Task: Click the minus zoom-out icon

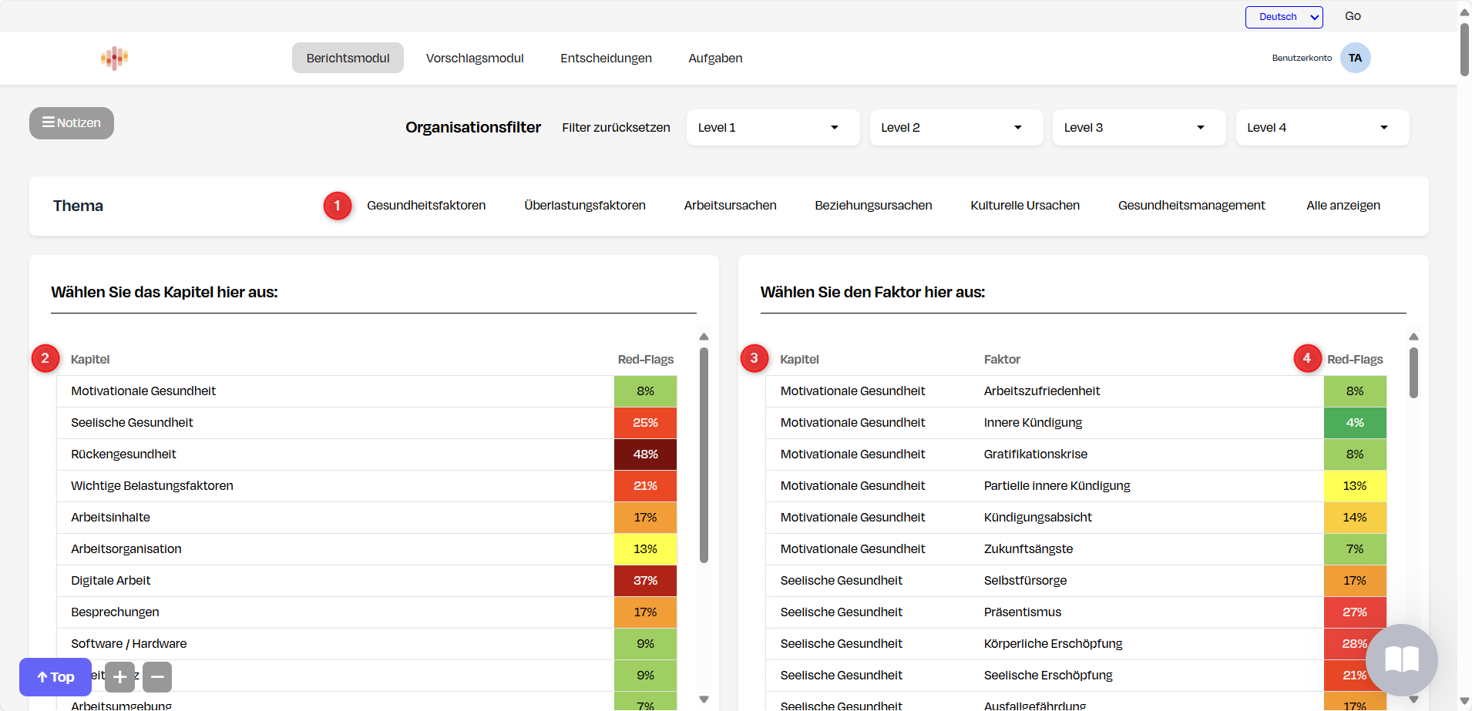Action: click(157, 677)
